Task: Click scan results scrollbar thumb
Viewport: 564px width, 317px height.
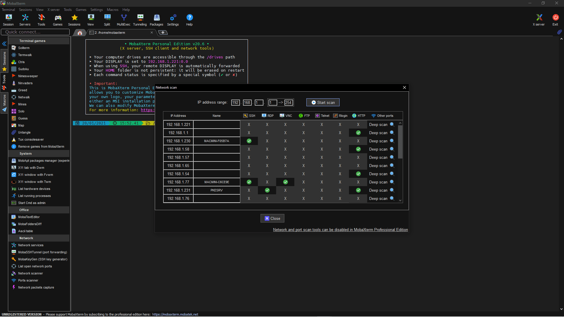Action: (400, 142)
